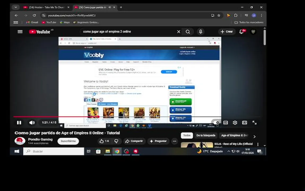Click the page vertical scrollbar
Screen dimensions: 305x191
pos(265,37)
